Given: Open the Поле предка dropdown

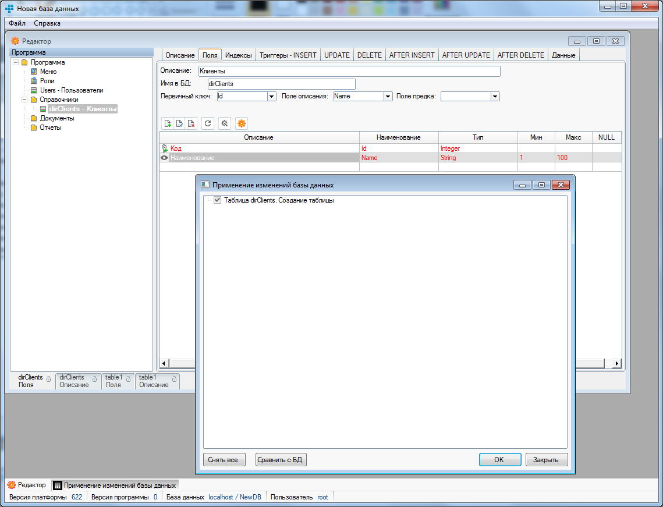Looking at the screenshot, I should click(x=495, y=97).
